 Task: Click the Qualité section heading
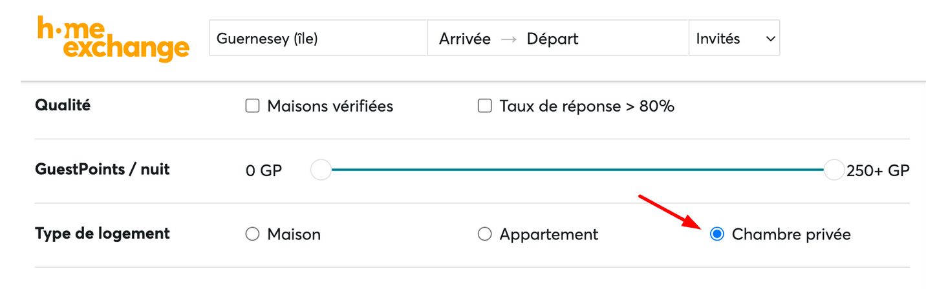(x=63, y=105)
